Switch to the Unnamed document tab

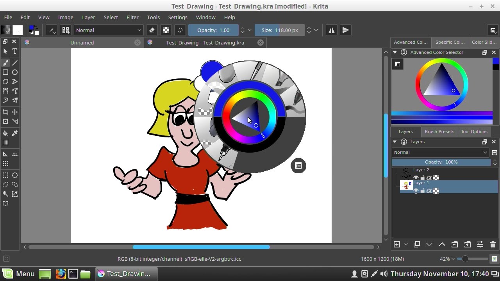pos(82,43)
